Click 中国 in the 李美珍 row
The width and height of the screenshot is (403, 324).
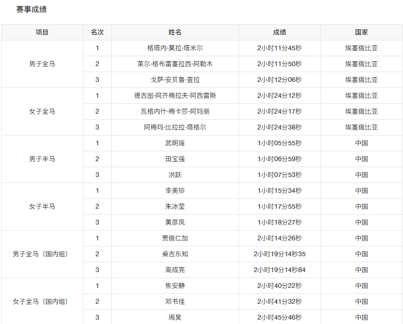pos(361,191)
